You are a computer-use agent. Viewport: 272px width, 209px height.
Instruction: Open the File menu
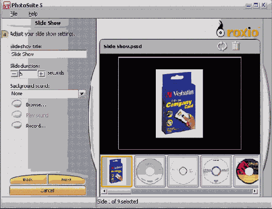[14, 14]
